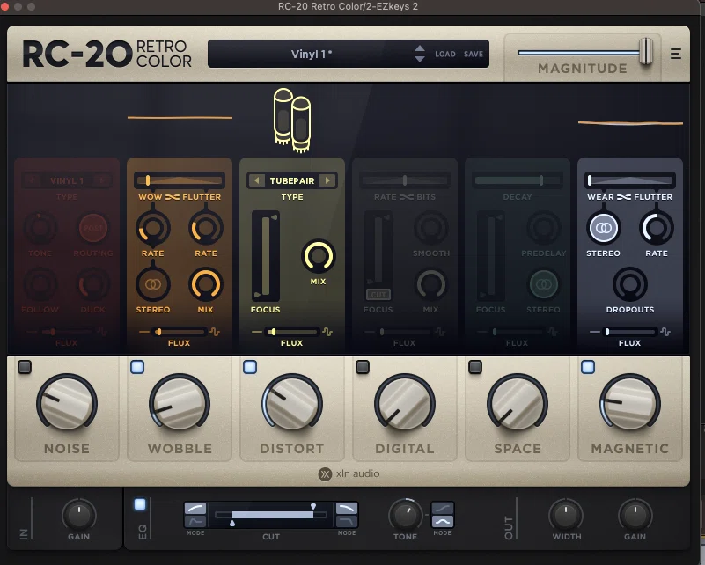Click the Distort Focus slider
Image resolution: width=705 pixels, height=565 pixels.
(x=265, y=256)
